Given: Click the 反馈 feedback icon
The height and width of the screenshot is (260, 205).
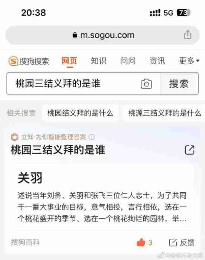Looking at the screenshot, I should coord(173,243).
